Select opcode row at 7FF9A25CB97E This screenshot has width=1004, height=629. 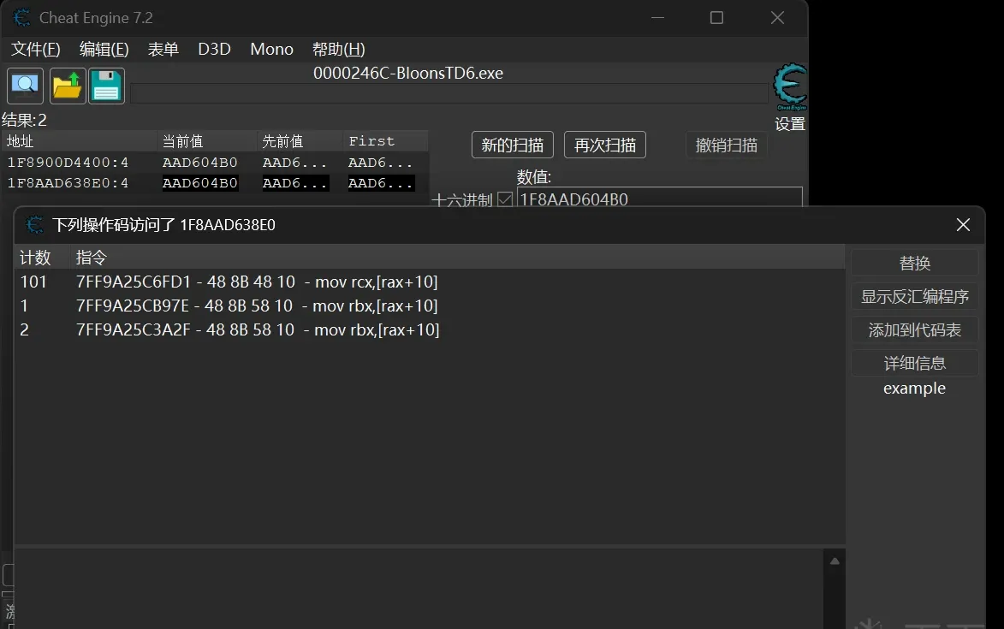429,306
